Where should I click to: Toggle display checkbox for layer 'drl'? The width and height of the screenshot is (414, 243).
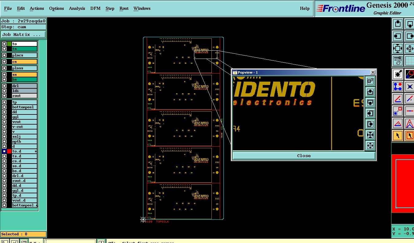4,86
